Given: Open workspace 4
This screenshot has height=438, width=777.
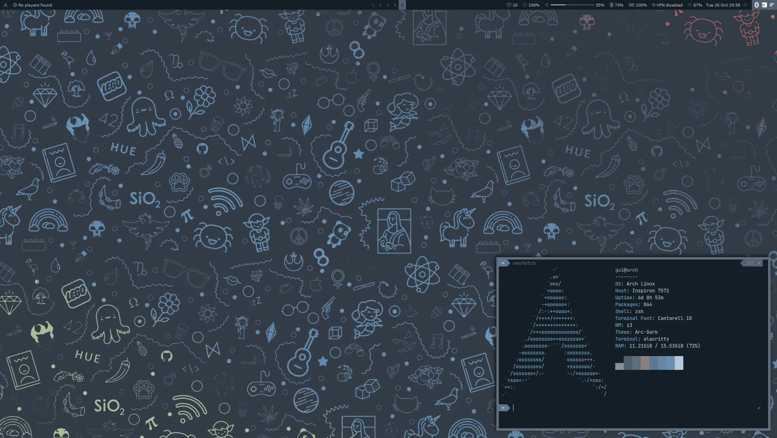Looking at the screenshot, I should tap(395, 5).
